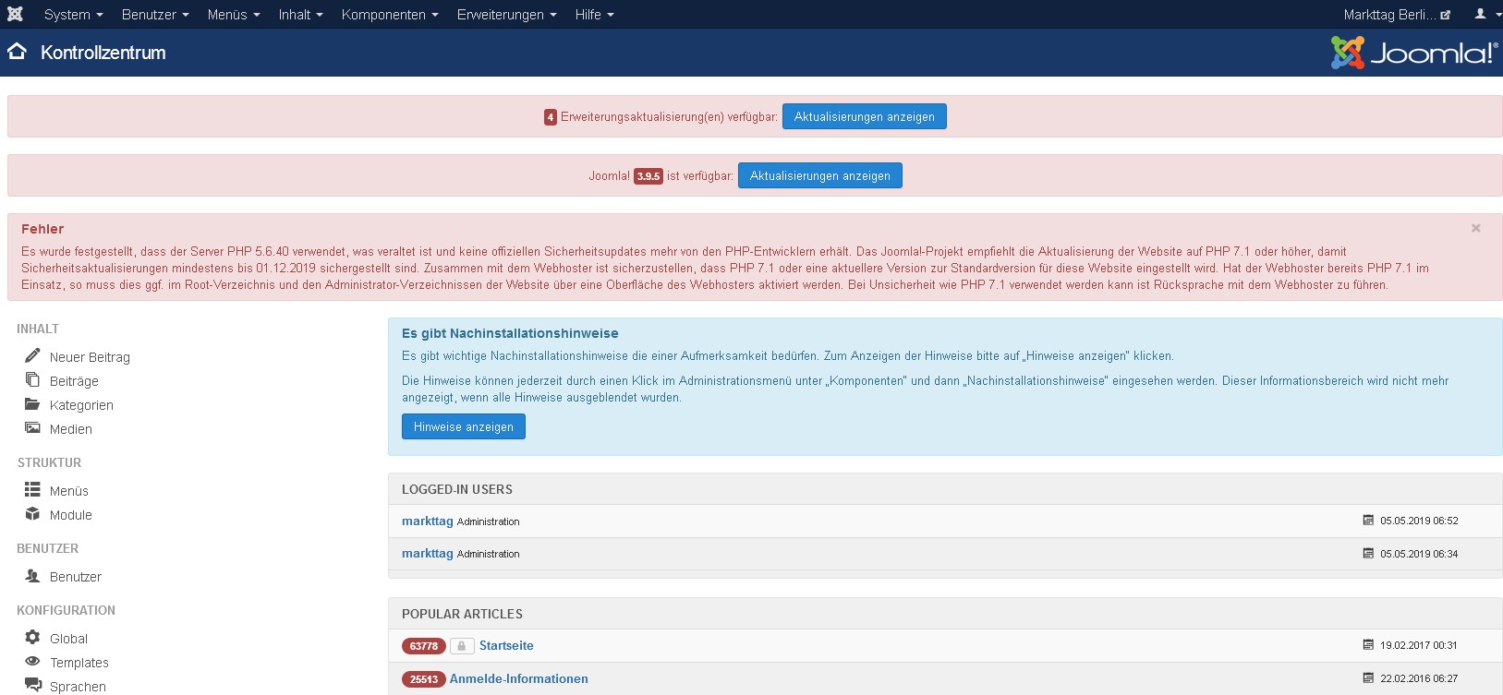Click the 63778 hits badge
The image size is (1503, 695).
424,646
